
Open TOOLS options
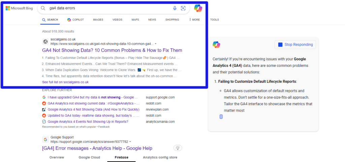(x=215, y=19)
